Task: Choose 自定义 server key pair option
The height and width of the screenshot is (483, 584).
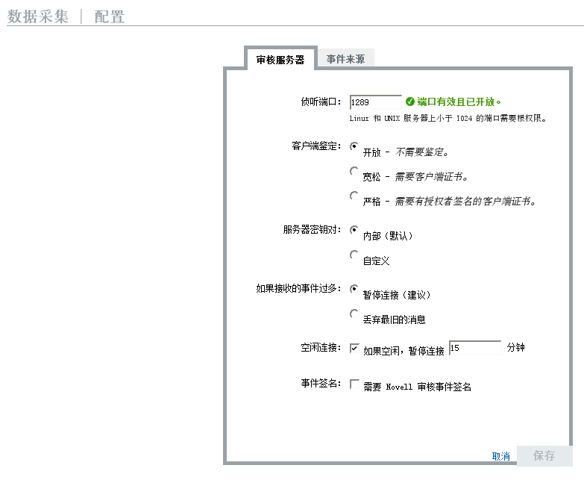Action: point(354,254)
